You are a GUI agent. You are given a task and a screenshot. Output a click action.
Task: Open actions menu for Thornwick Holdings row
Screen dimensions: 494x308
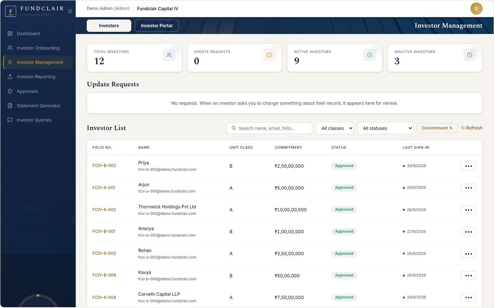468,210
